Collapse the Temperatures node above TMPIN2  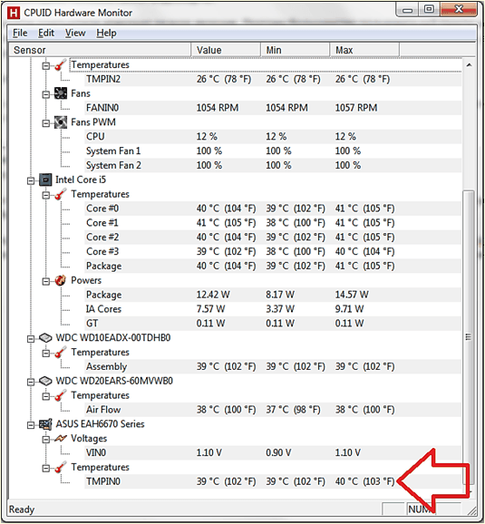(x=46, y=66)
